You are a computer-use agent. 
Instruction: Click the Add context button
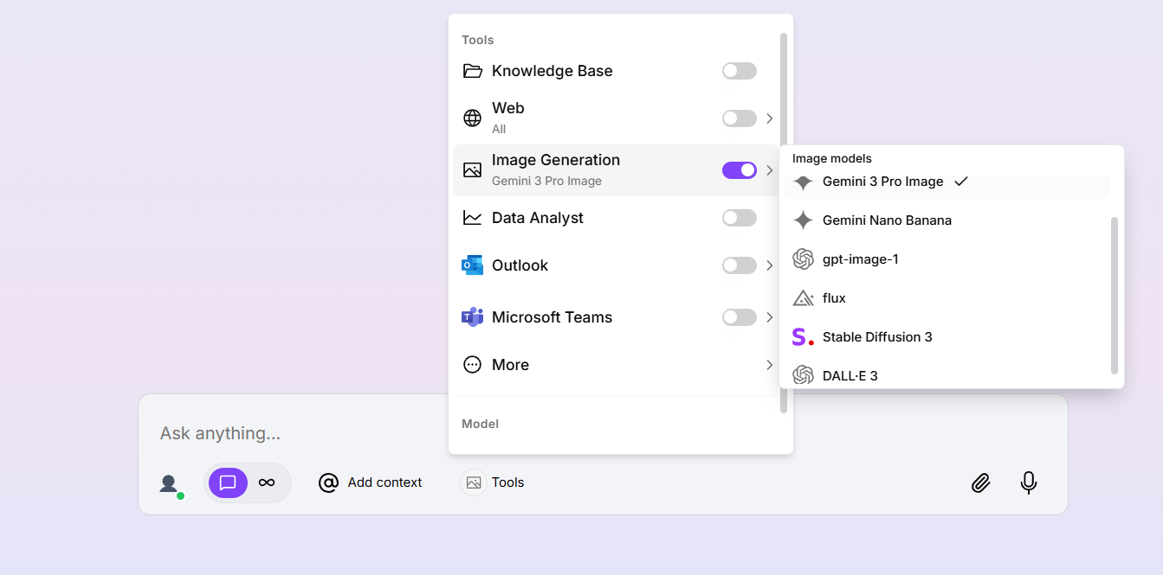[370, 482]
